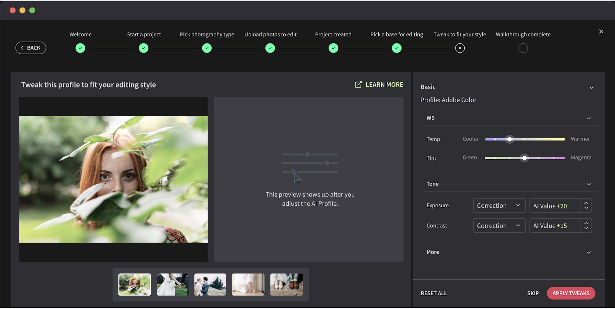Click the Tweak to fit your style label
The height and width of the screenshot is (309, 615).
pyautogui.click(x=460, y=35)
